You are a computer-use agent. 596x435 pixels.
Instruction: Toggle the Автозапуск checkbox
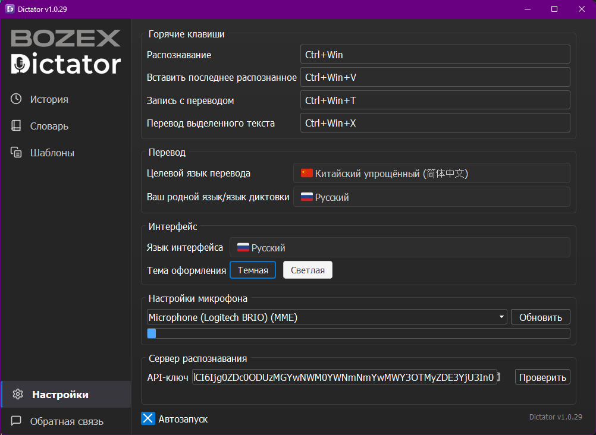[148, 418]
